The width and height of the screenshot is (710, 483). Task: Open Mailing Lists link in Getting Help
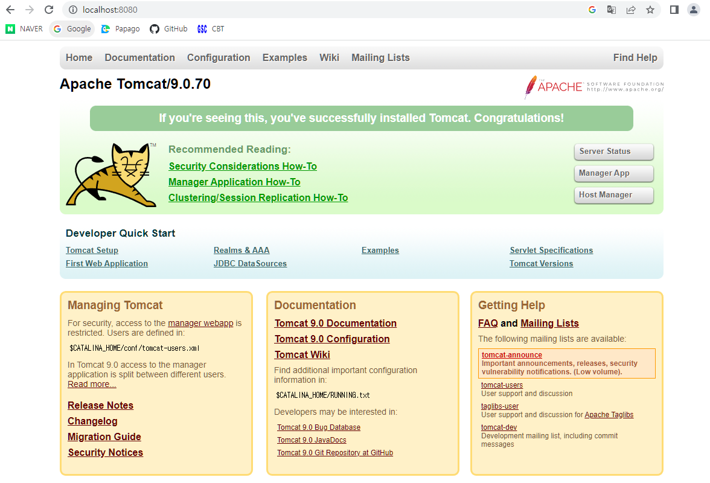[549, 323]
